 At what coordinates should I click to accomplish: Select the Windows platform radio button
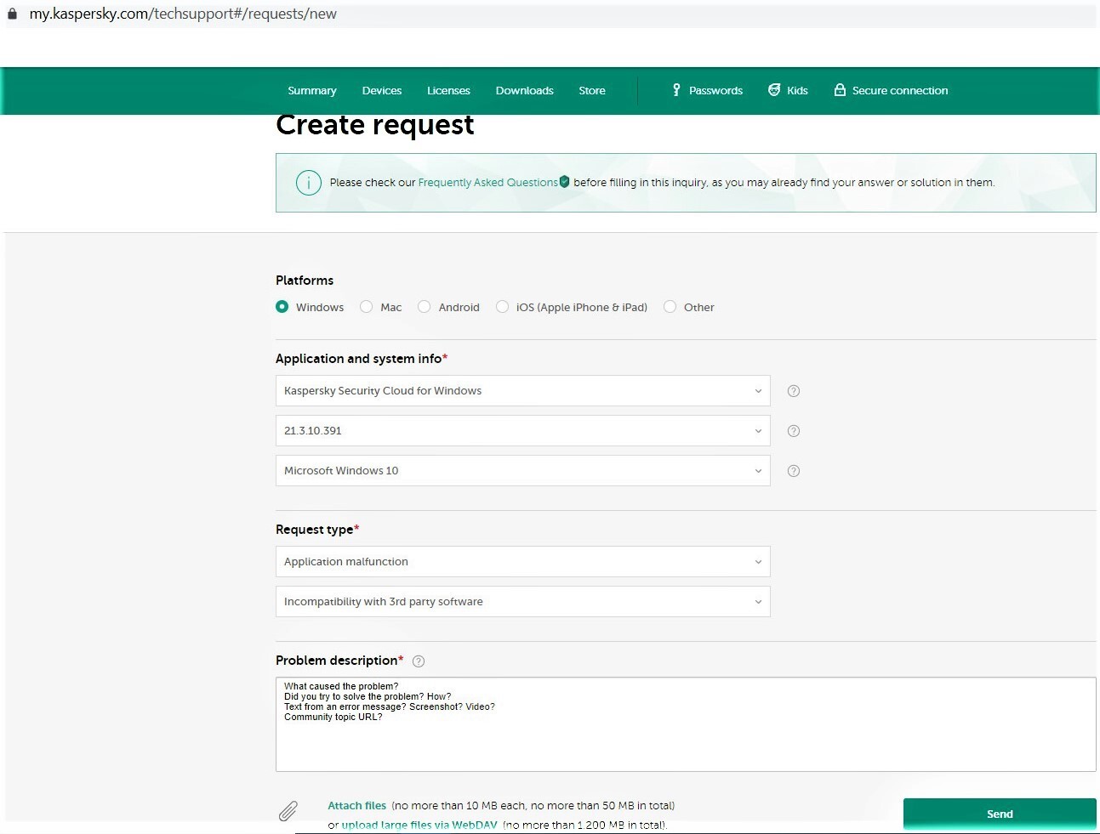click(x=282, y=307)
